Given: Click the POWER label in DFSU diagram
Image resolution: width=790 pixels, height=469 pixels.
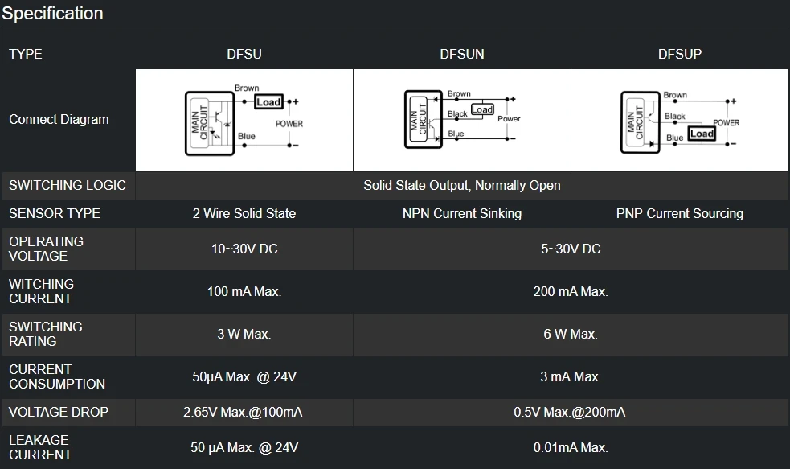Looking at the screenshot, I should pos(289,124).
